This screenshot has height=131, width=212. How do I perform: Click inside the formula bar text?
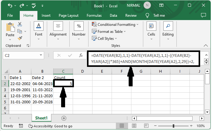tap(143, 59)
